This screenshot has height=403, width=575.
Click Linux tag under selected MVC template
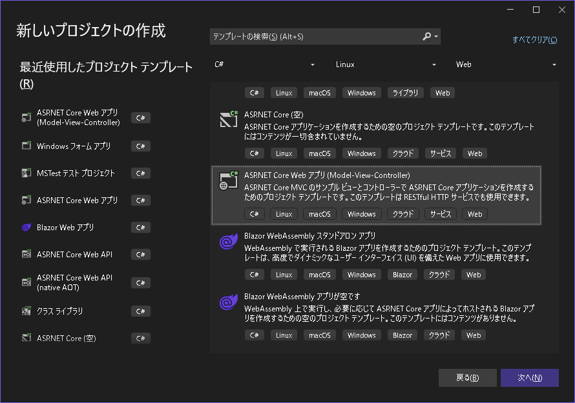(284, 214)
